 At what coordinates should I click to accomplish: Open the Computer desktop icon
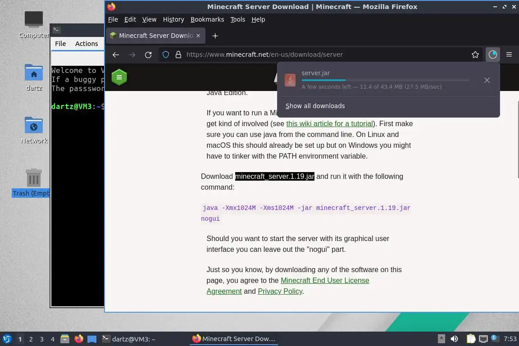click(34, 25)
